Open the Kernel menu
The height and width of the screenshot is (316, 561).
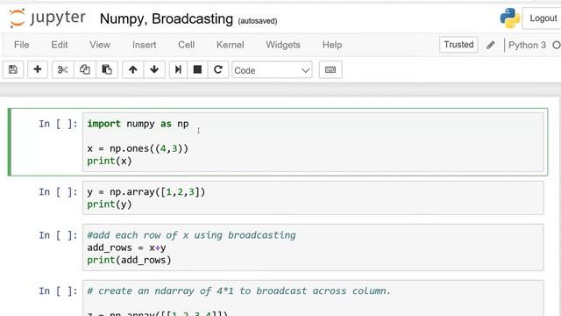tap(230, 45)
